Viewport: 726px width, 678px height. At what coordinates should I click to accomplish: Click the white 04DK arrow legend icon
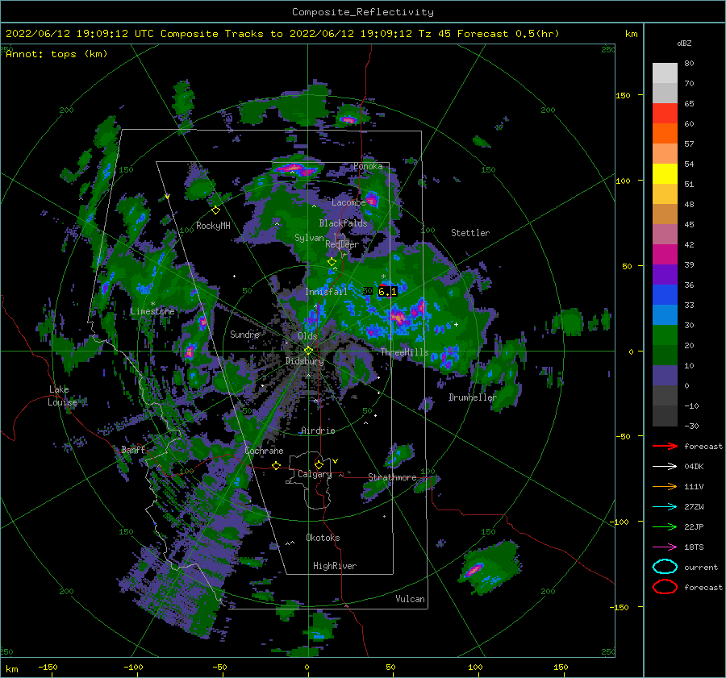665,466
